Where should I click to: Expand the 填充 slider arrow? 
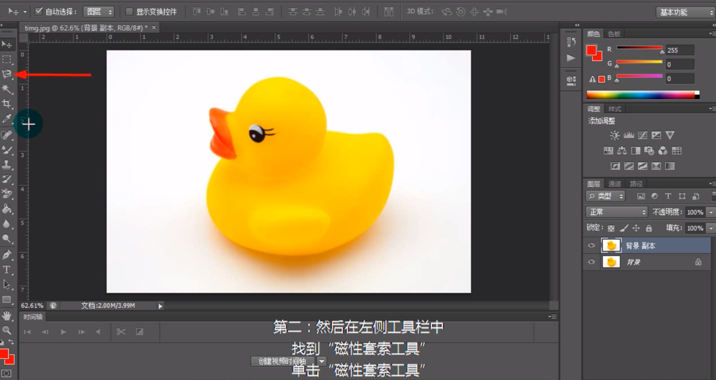click(x=710, y=228)
